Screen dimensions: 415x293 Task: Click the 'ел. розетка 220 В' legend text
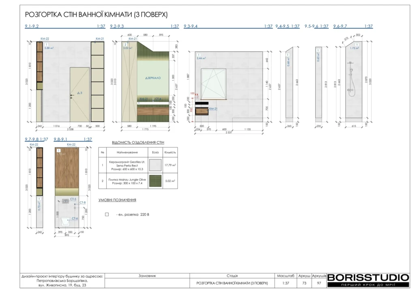pyautogui.click(x=133, y=214)
